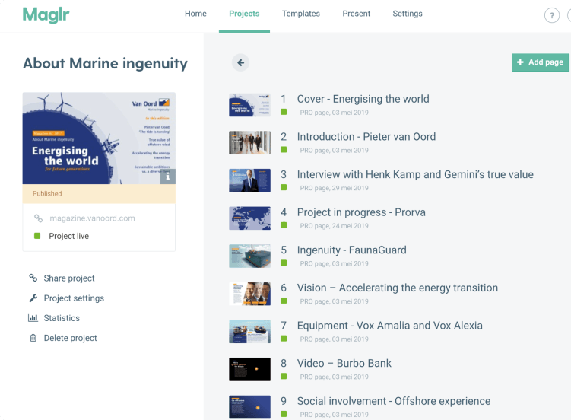The image size is (571, 420).
Task: Toggle green status of Introduction page
Action: [284, 150]
